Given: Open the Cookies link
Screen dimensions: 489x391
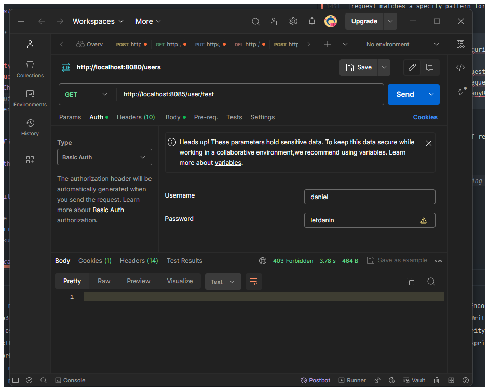Looking at the screenshot, I should [x=425, y=117].
